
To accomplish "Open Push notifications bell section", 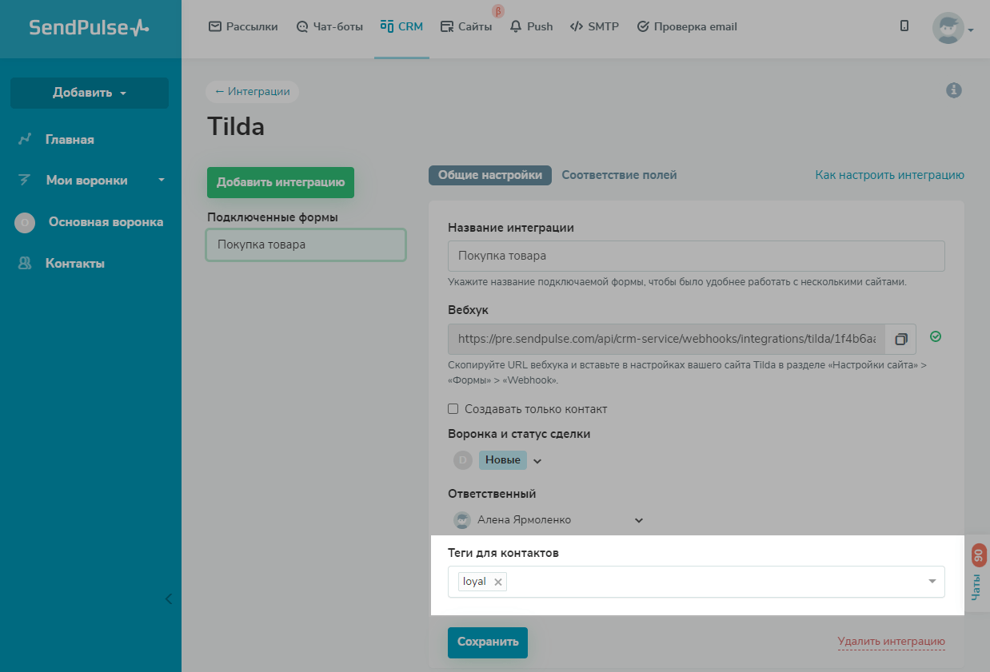I will coord(532,26).
